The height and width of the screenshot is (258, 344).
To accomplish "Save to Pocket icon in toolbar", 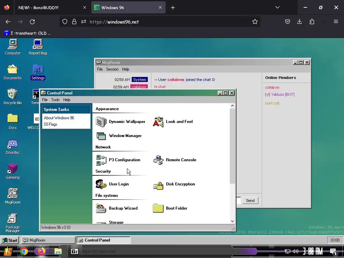I will pyautogui.click(x=288, y=21).
